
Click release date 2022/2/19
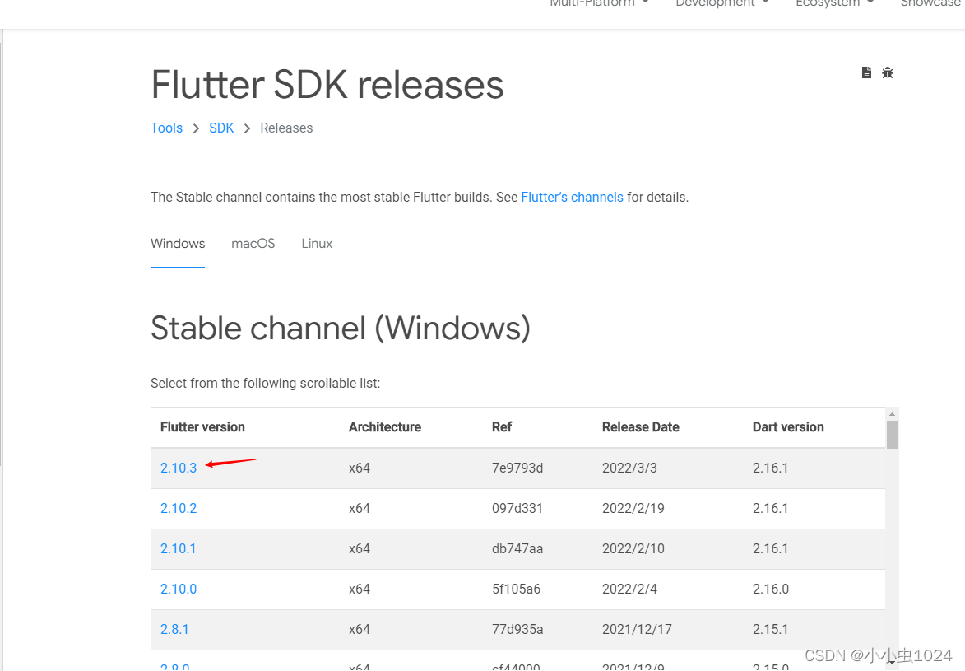[x=633, y=508]
